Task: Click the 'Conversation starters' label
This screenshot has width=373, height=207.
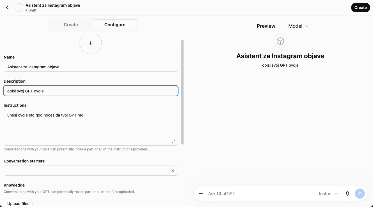Action: [x=24, y=161]
